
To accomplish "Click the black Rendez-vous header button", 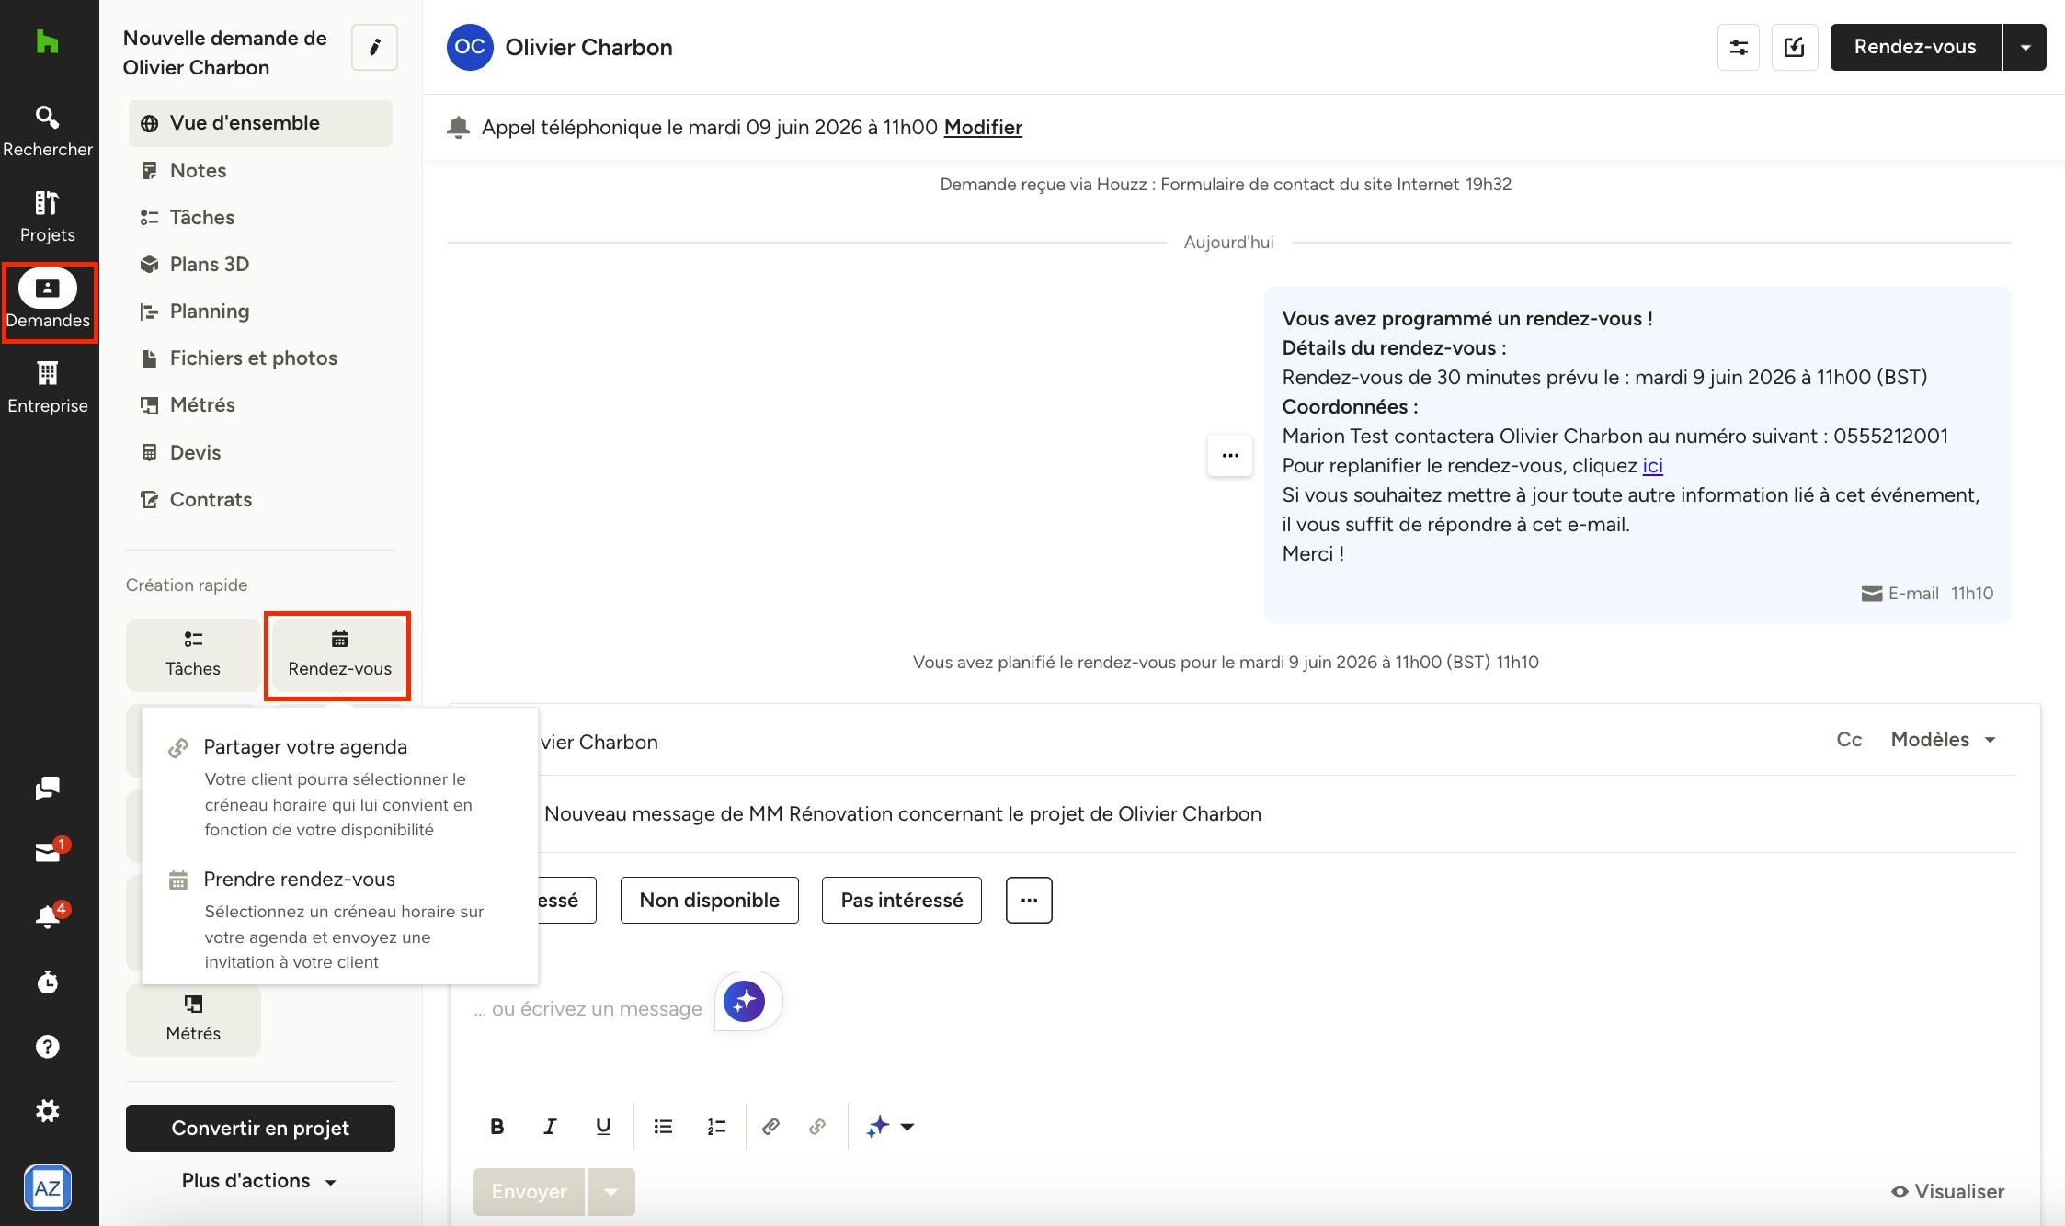I will click(x=1915, y=47).
